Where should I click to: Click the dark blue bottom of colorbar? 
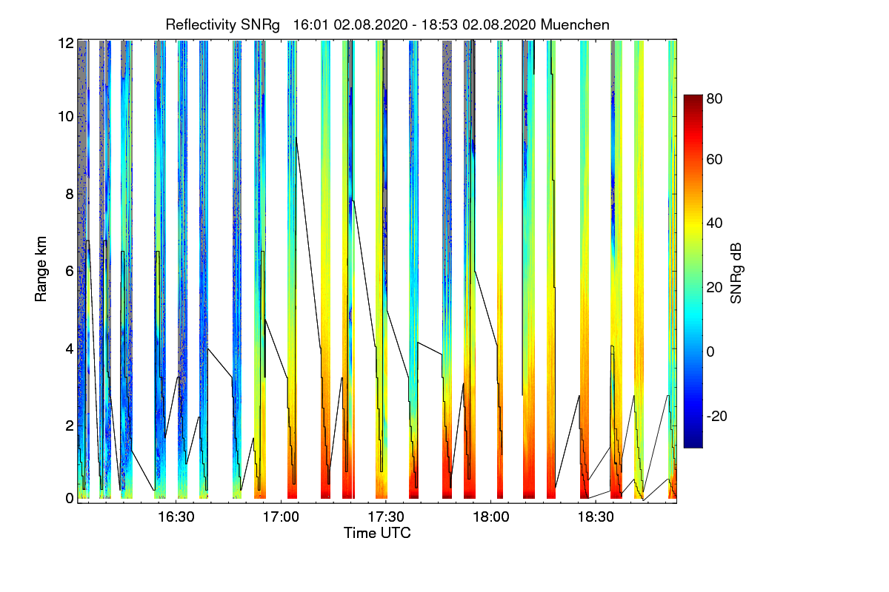(x=692, y=443)
